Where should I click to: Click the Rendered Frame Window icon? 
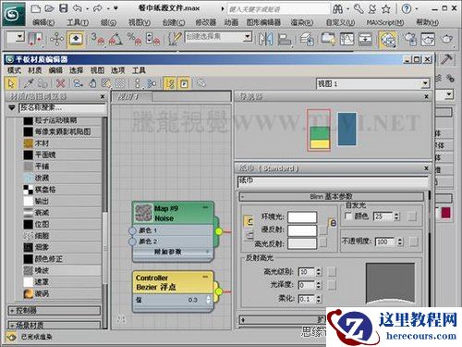[428, 39]
